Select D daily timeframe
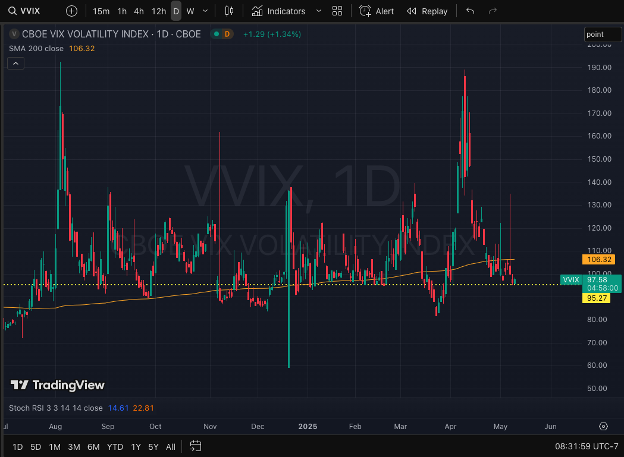The width and height of the screenshot is (624, 457). coord(176,11)
